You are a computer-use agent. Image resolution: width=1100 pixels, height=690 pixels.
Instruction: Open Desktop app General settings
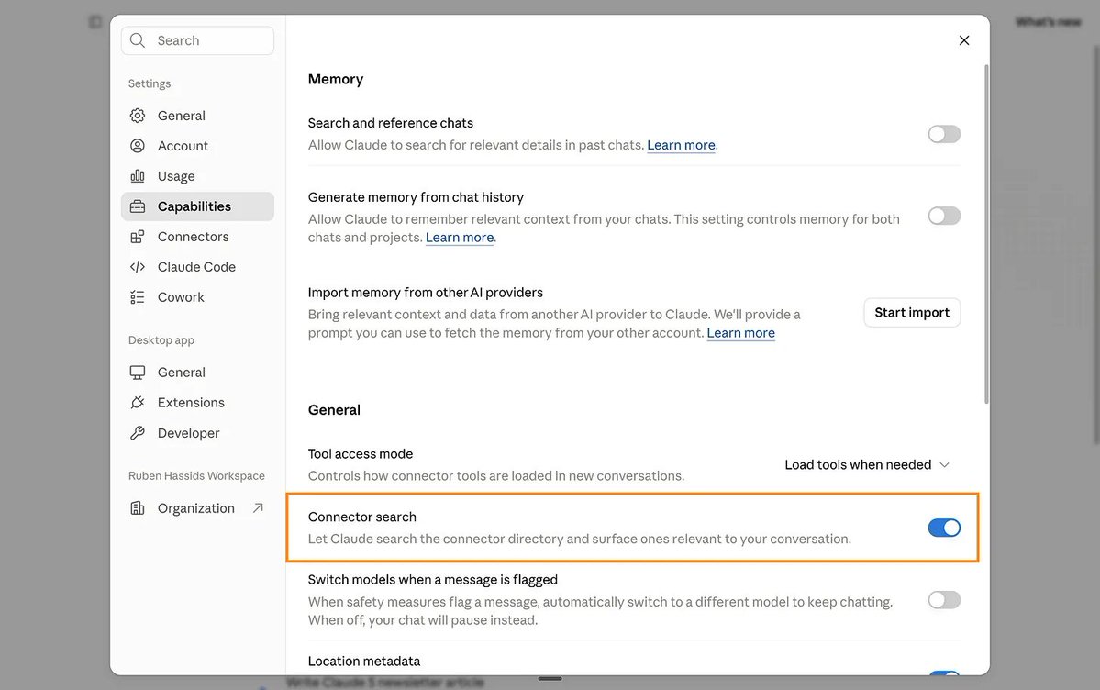197,372
